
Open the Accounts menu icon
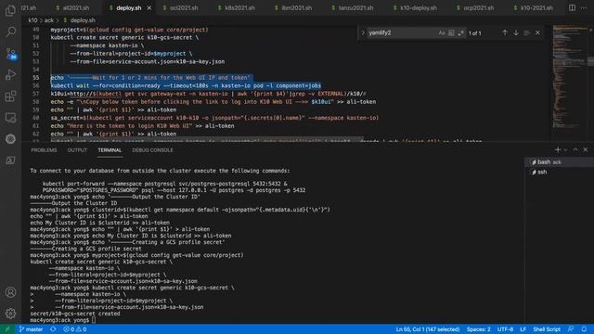point(10,292)
